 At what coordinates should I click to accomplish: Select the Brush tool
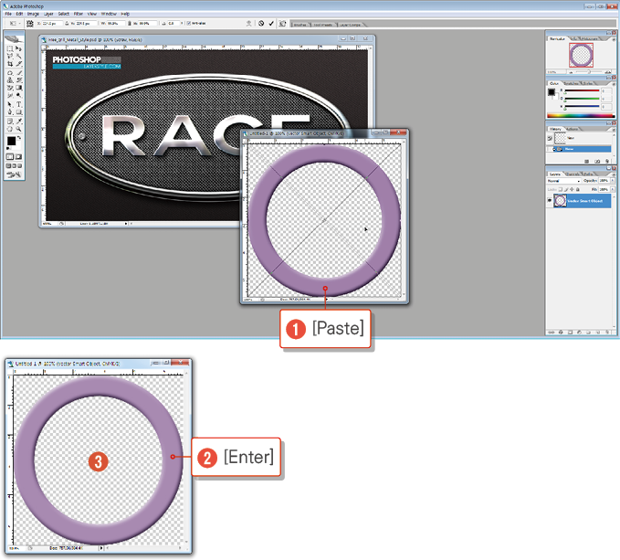tap(18, 73)
